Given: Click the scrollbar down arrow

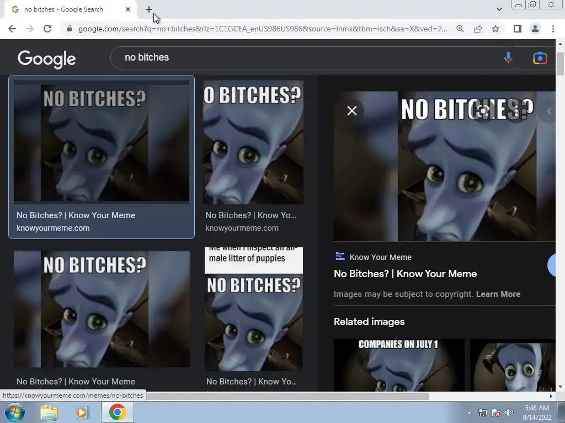Looking at the screenshot, I should coord(560,387).
